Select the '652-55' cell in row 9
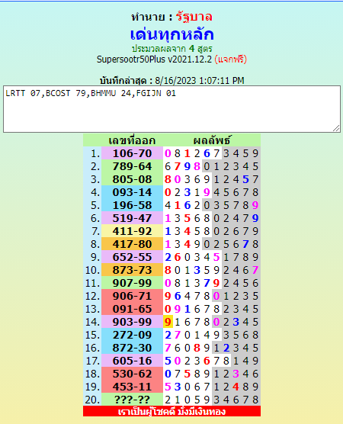343x424 pixels. 132,257
